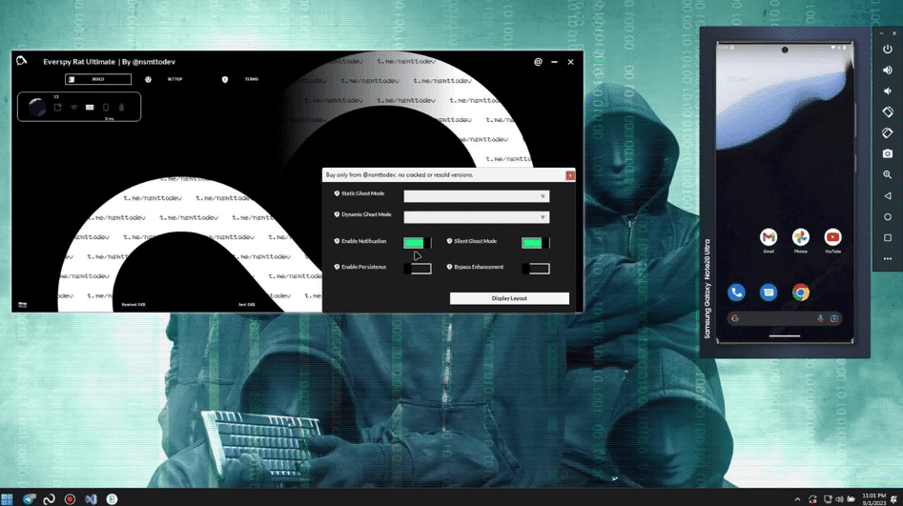Click the phone outline icon in device card
The width and height of the screenshot is (903, 506).
[106, 107]
